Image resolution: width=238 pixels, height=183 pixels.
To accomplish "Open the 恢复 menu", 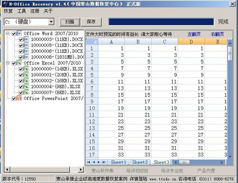I will pos(8,11).
